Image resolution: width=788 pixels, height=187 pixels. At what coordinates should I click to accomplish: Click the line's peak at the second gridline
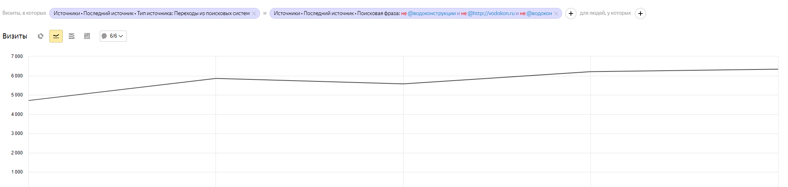click(215, 78)
